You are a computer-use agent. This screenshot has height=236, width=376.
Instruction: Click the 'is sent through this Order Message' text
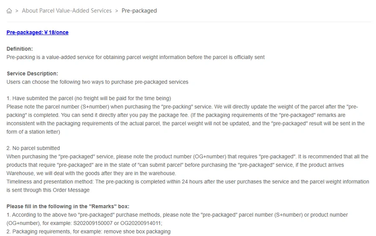pos(48,190)
